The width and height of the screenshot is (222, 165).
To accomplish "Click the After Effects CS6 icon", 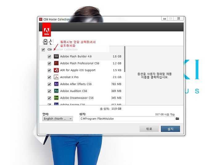I will tap(56, 84).
